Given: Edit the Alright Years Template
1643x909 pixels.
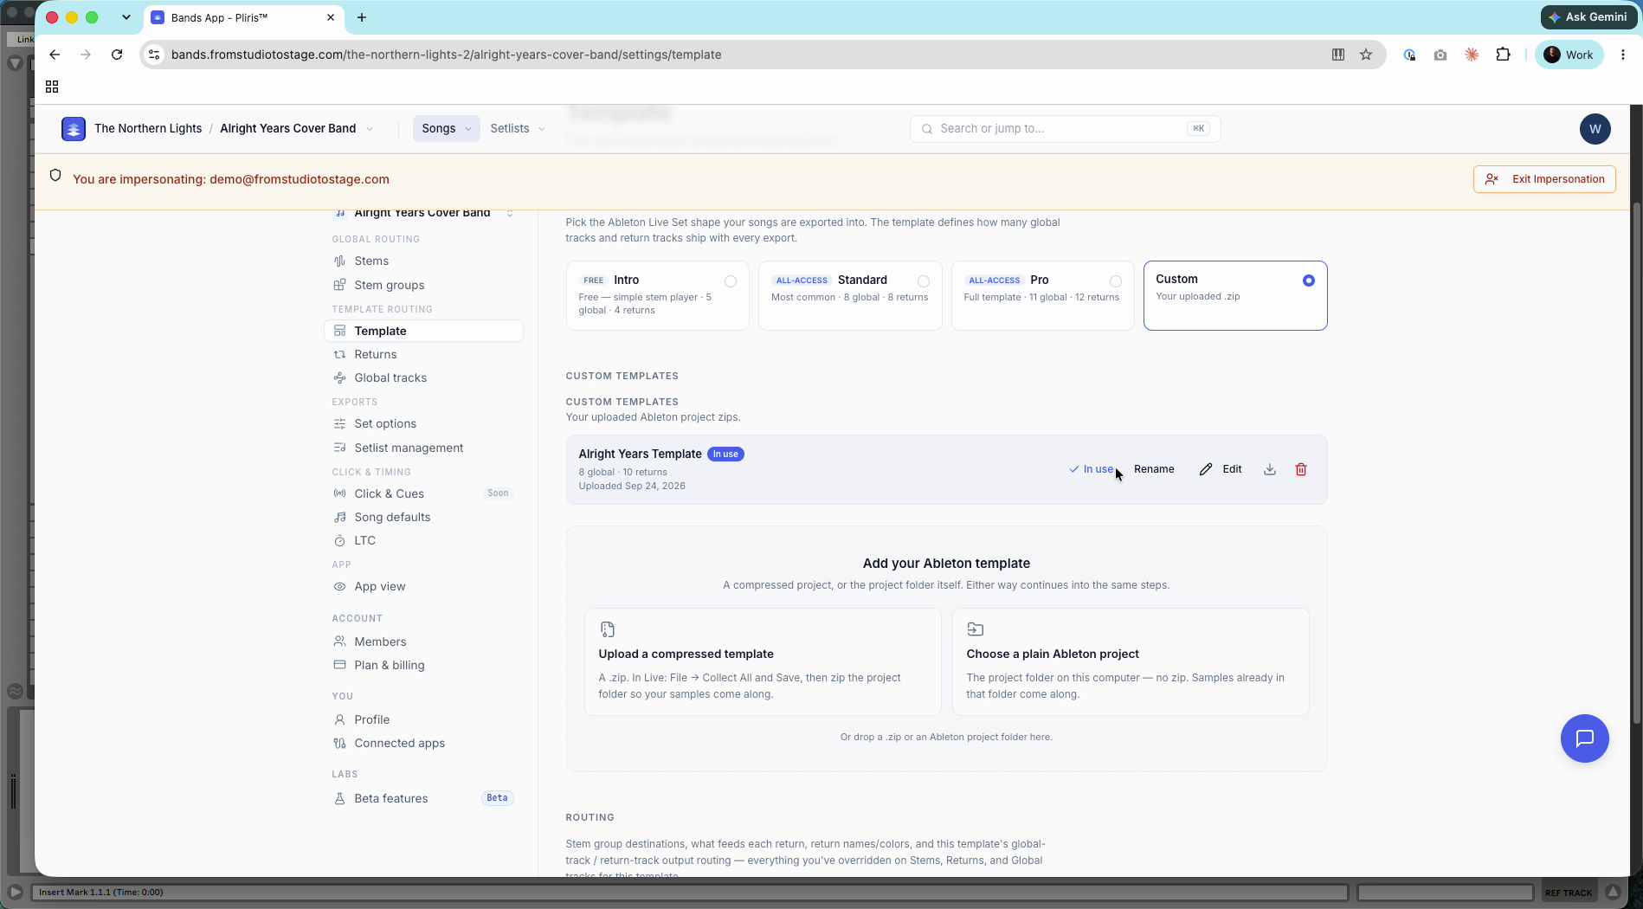Looking at the screenshot, I should (1221, 469).
